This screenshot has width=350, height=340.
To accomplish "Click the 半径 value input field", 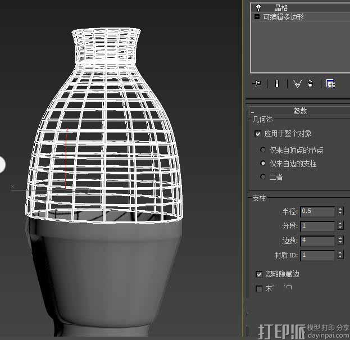I will [317, 211].
